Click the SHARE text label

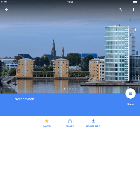click(70, 126)
